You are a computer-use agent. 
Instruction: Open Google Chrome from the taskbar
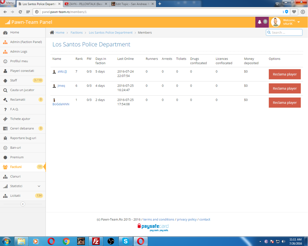66,241
